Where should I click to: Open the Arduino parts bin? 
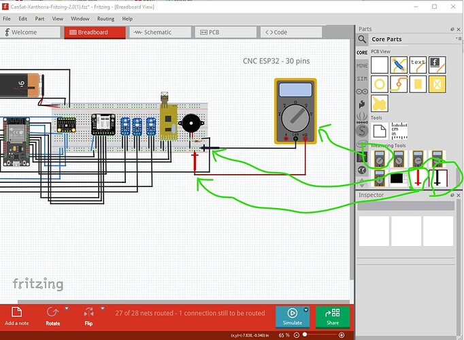pyautogui.click(x=362, y=92)
